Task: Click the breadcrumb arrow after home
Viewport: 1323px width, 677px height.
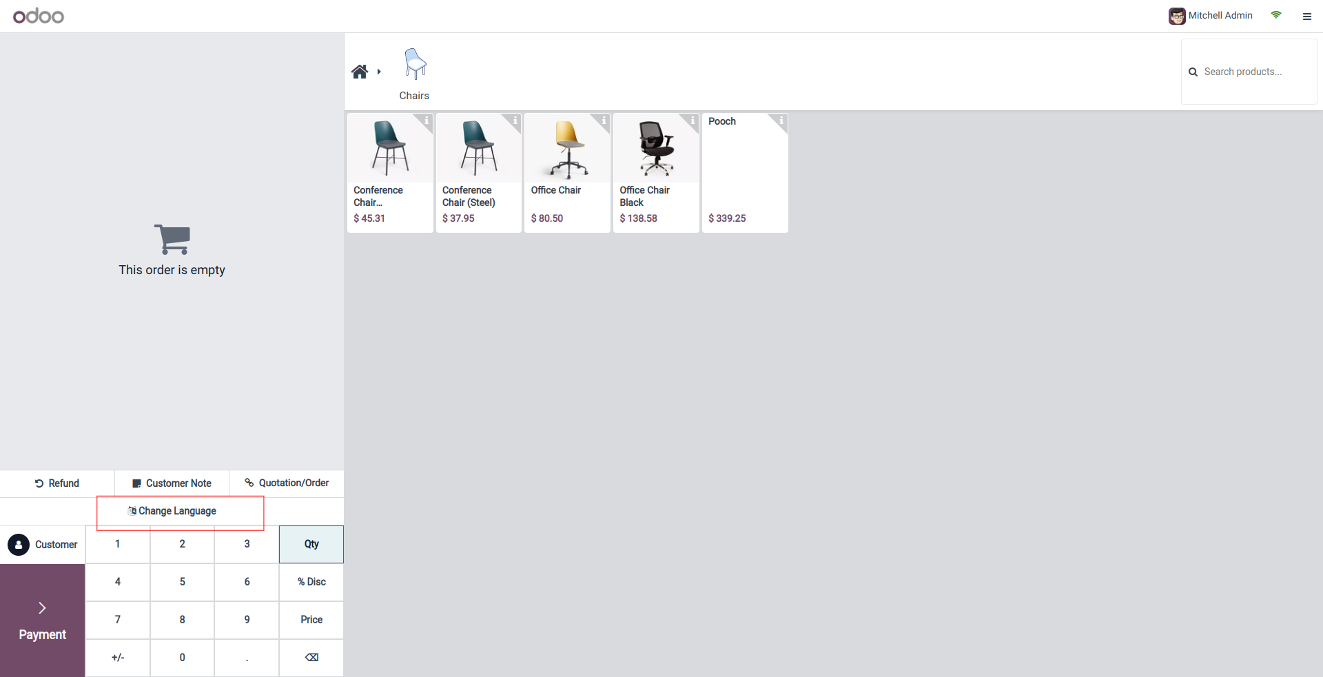Action: pyautogui.click(x=379, y=72)
